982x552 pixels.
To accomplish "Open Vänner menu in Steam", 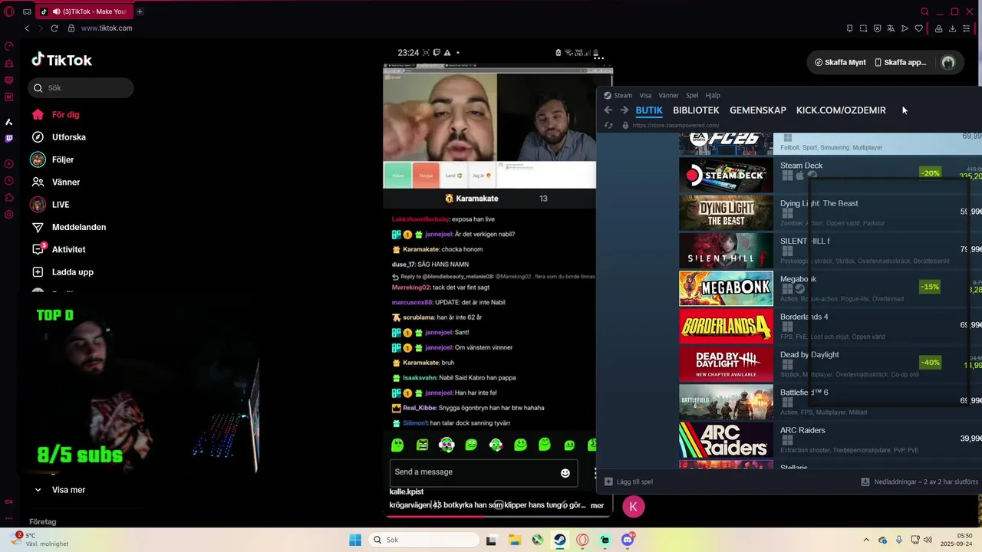I will pos(668,96).
